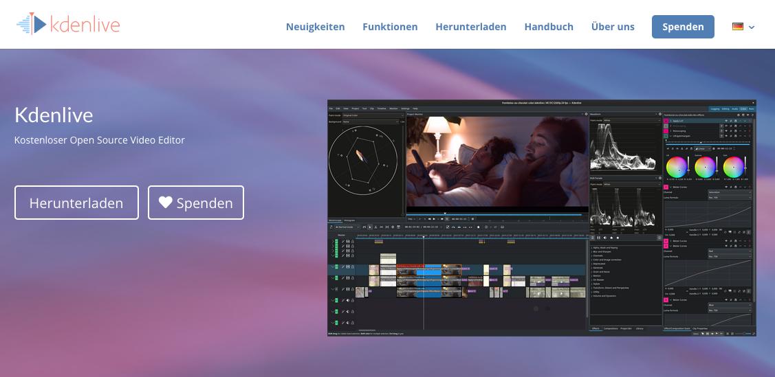The width and height of the screenshot is (775, 377).
Task: Open the Neuigkeiten navigation item
Action: pos(315,27)
